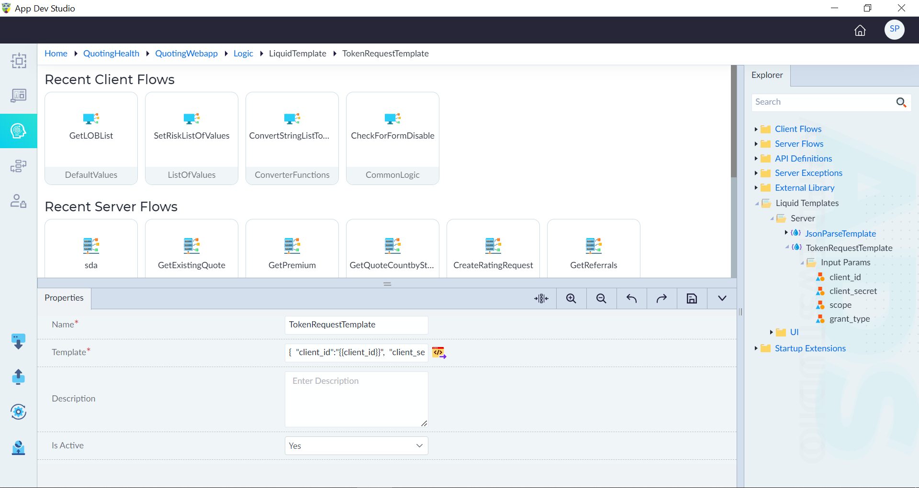Open the Startup Extensions folder
The width and height of the screenshot is (919, 488).
click(x=810, y=348)
